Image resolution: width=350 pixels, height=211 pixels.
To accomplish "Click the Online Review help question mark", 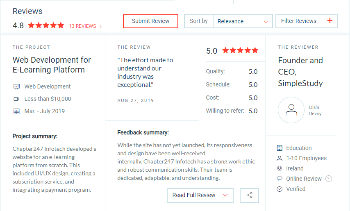I will [328, 179].
